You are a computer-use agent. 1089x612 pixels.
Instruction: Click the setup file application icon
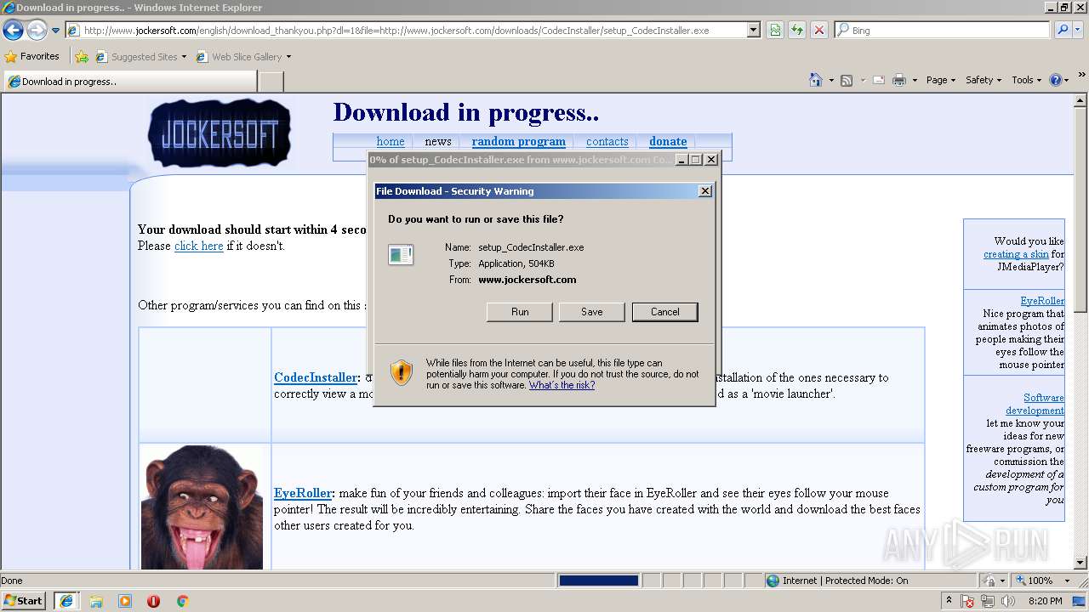click(x=401, y=254)
